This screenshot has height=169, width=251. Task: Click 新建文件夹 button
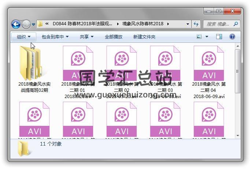click(x=144, y=37)
